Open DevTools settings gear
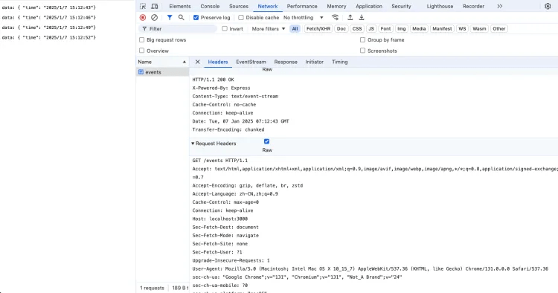This screenshot has height=293, width=558. point(548,6)
